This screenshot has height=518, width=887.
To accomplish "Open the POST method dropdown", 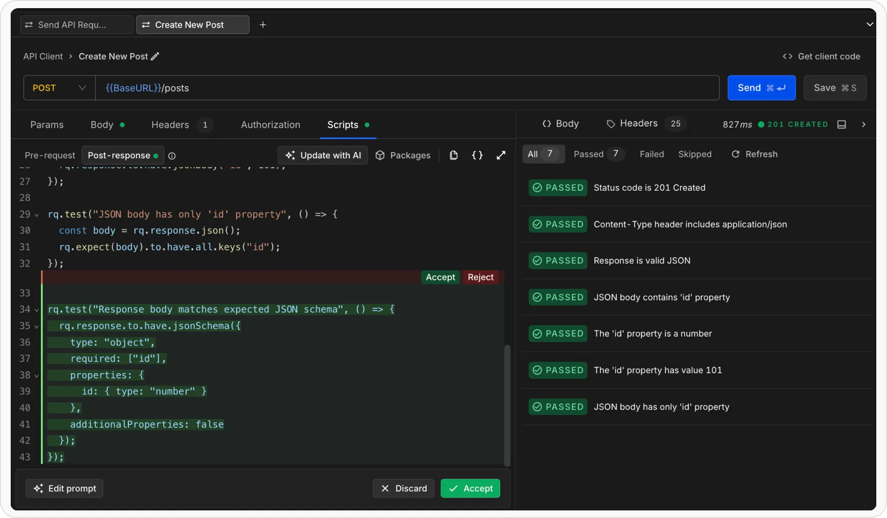I will click(x=58, y=88).
